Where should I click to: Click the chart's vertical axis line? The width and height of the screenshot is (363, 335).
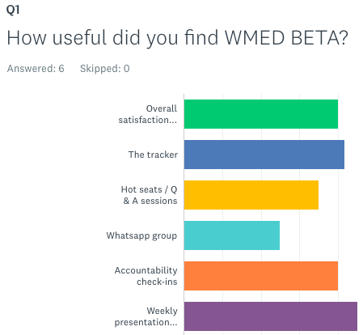pyautogui.click(x=184, y=214)
